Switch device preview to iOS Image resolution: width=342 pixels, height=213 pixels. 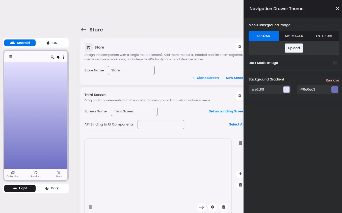coord(52,43)
